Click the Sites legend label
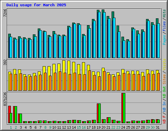 pos(164,79)
